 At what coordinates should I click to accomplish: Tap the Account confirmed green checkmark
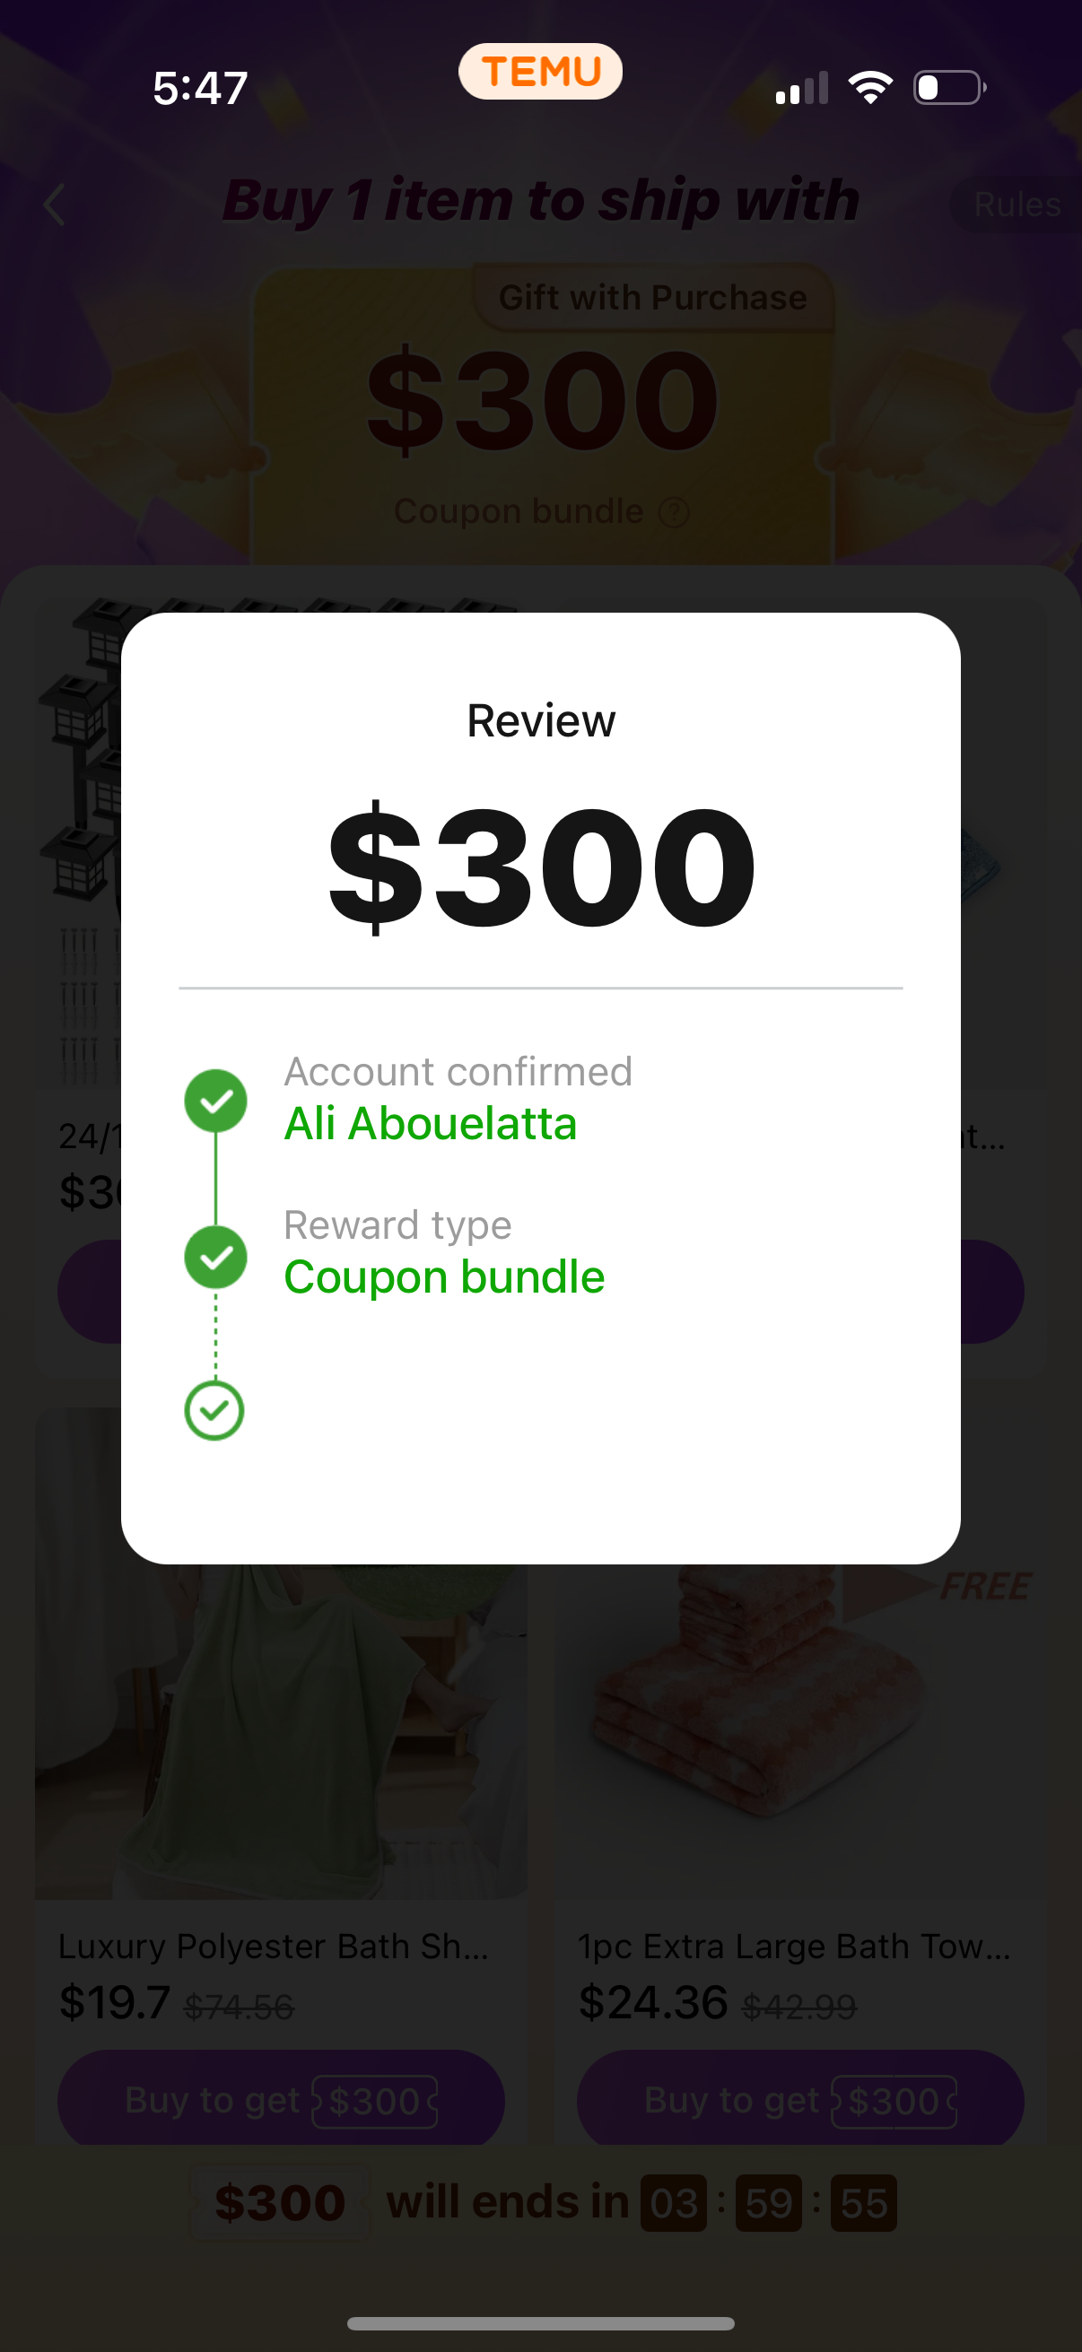[215, 1102]
